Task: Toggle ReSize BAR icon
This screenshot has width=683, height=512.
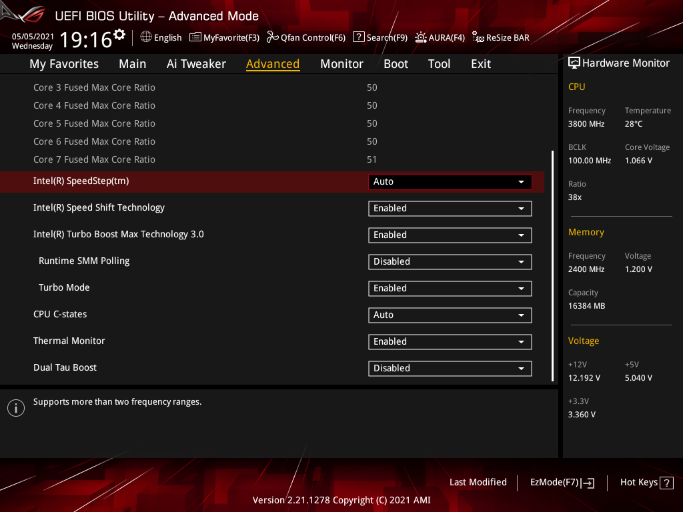Action: click(478, 37)
